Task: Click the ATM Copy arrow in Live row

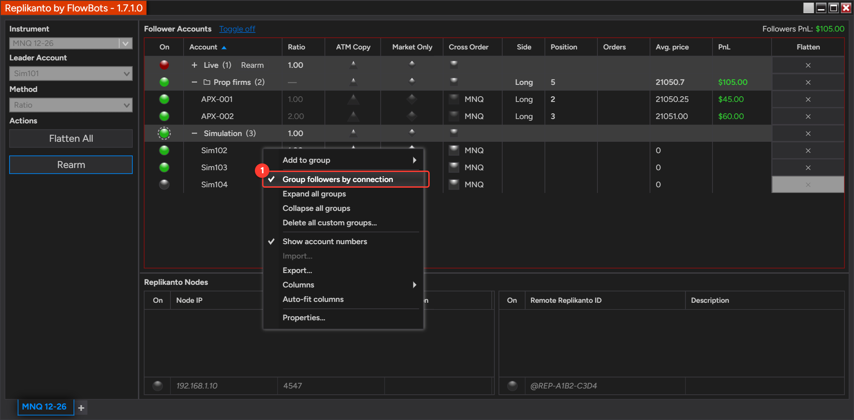Action: point(353,65)
